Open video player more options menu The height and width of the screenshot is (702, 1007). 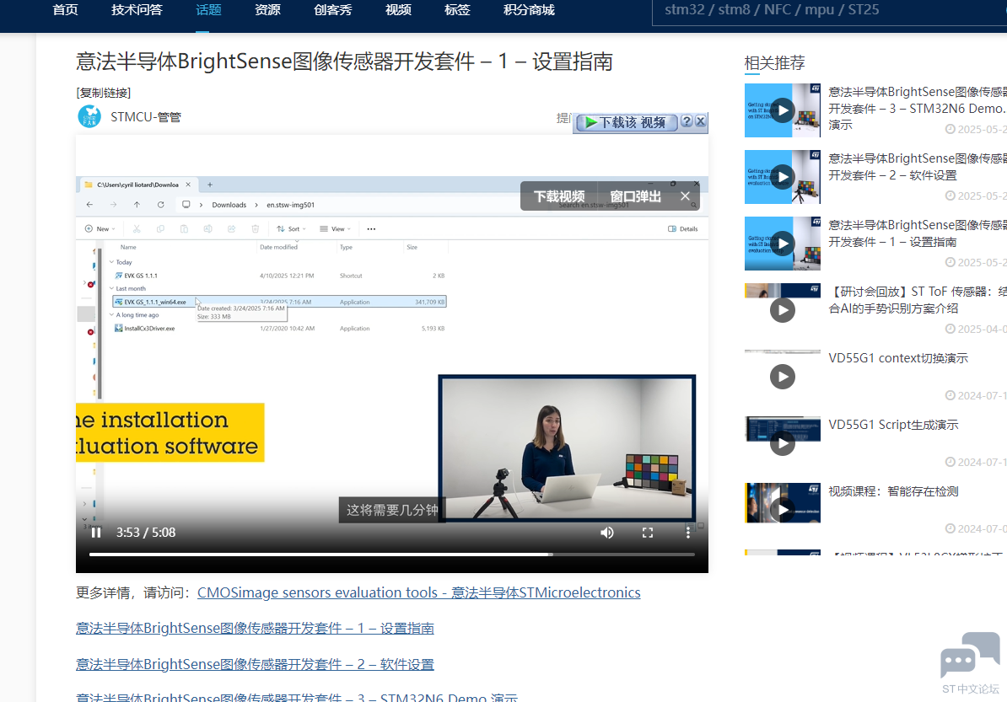688,533
